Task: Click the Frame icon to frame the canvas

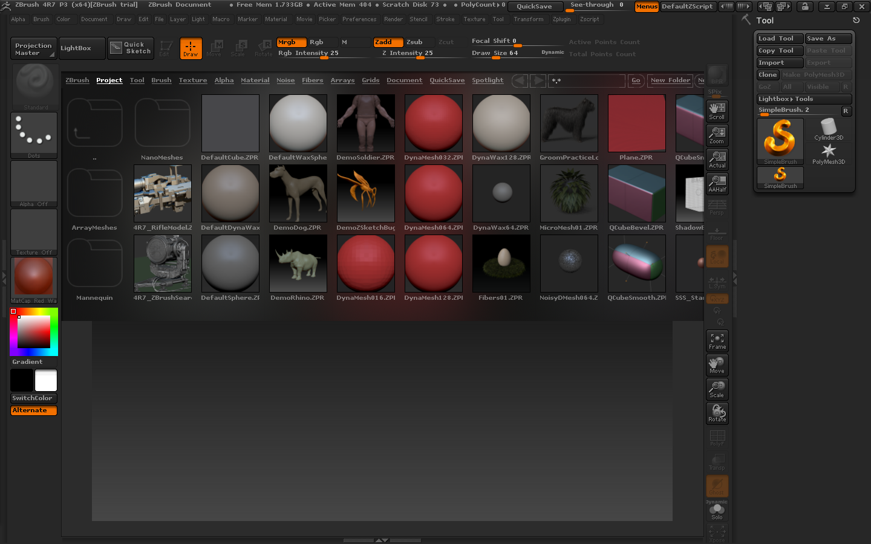Action: tap(717, 340)
